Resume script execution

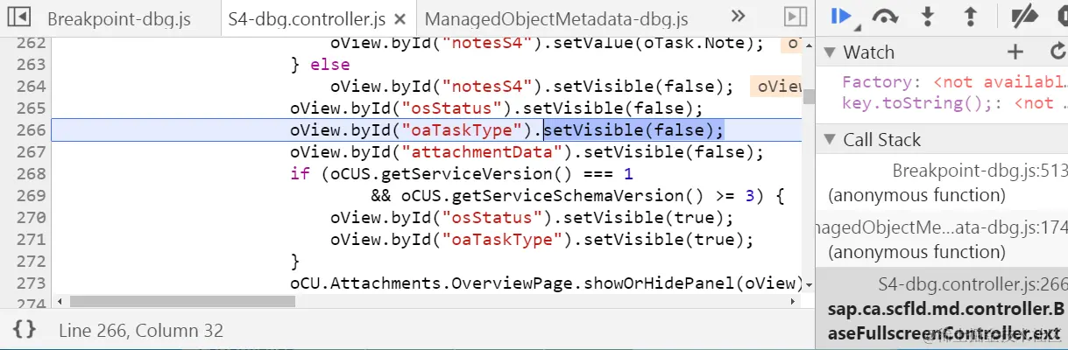(841, 15)
